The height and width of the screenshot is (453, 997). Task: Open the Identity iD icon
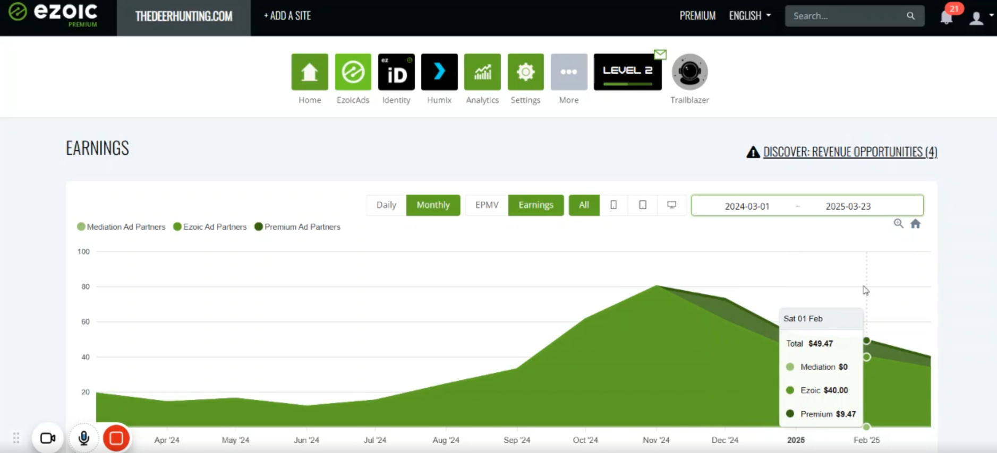tap(396, 72)
